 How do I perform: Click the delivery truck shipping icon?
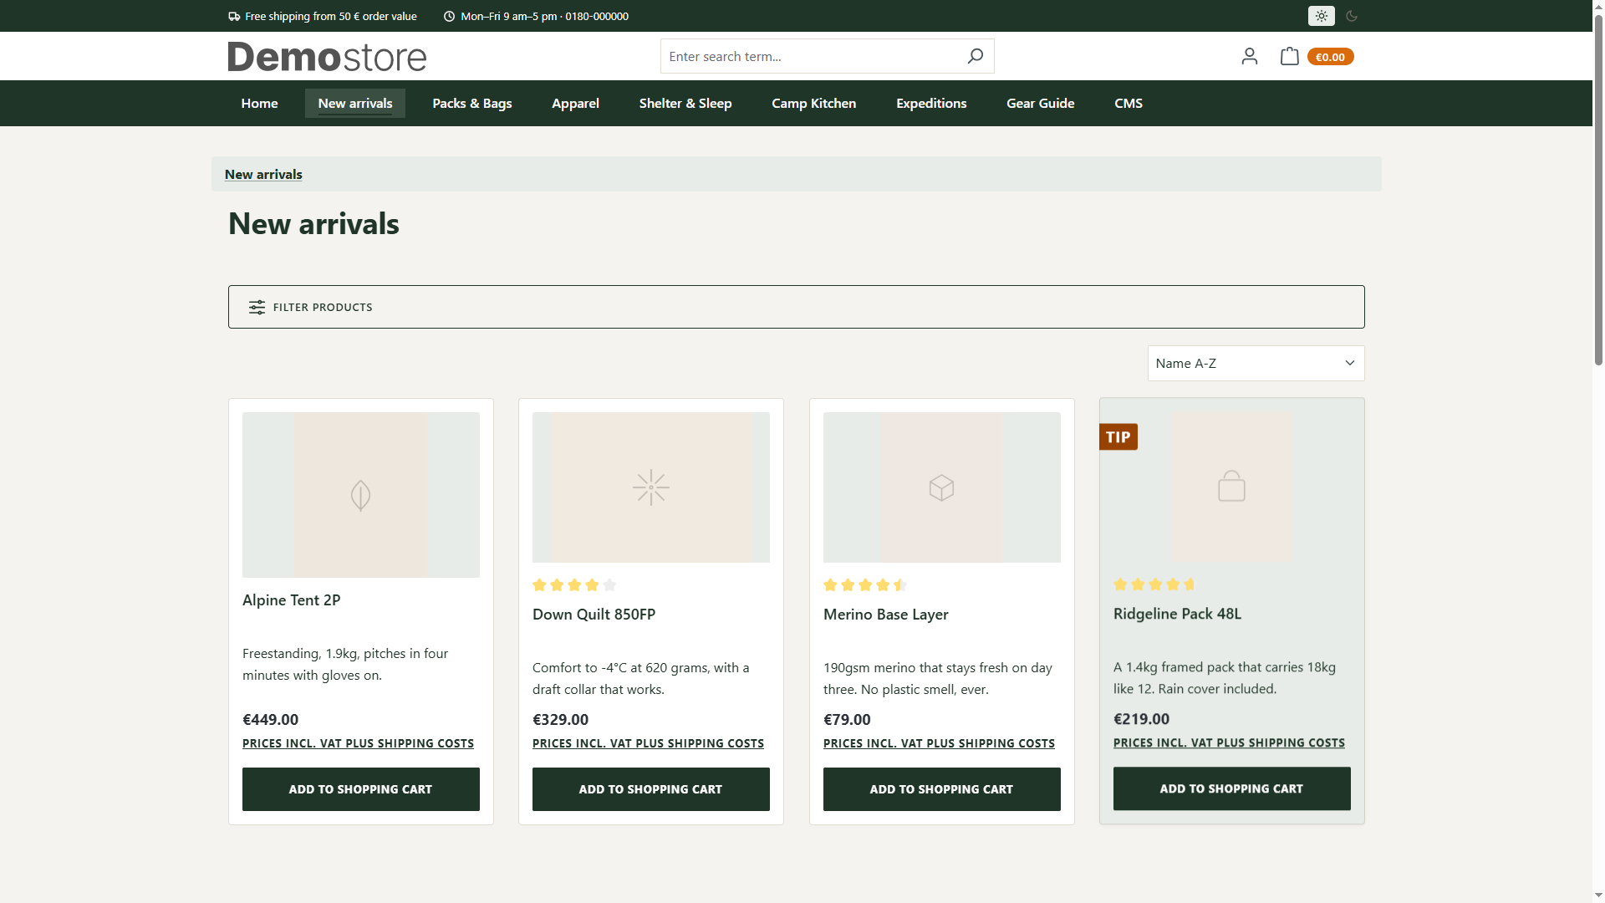234,16
